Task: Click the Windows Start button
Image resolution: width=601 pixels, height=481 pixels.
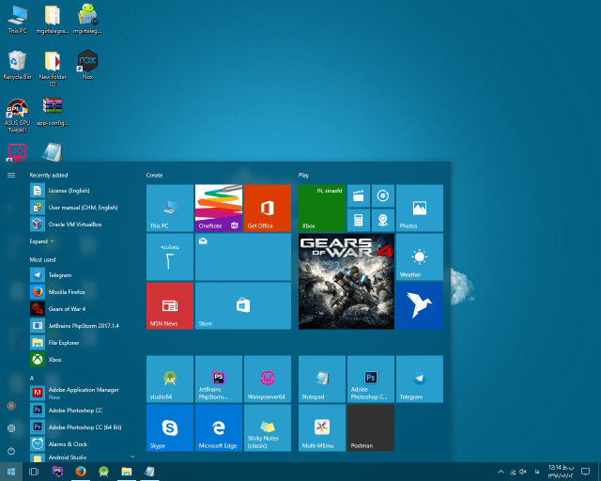Action: (x=11, y=471)
